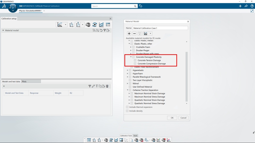Enable the Include thermal expansion checkbox
The height and width of the screenshot is (143, 255).
tap(127, 107)
